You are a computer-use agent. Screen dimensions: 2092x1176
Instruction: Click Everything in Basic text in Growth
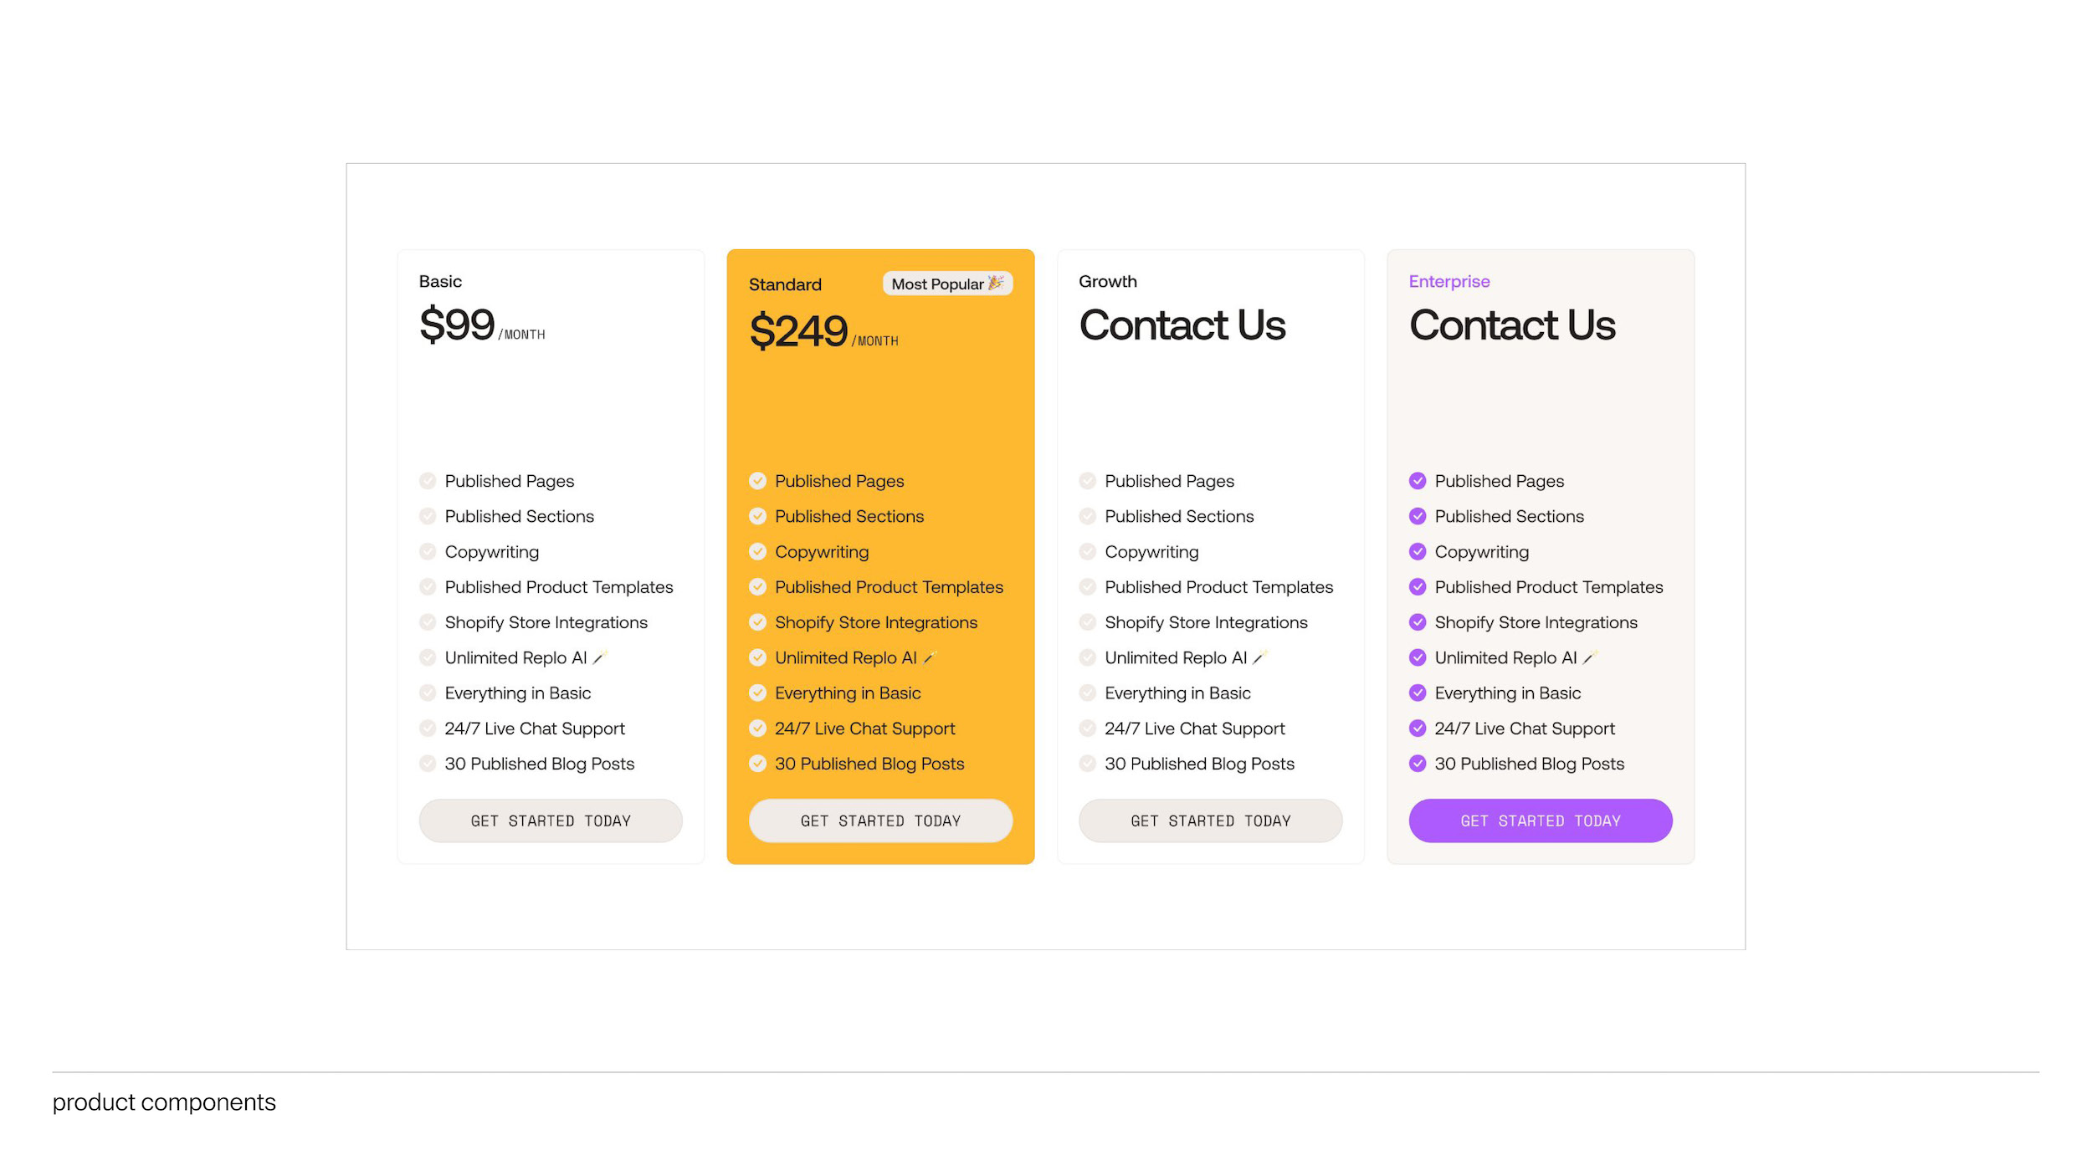click(1177, 693)
